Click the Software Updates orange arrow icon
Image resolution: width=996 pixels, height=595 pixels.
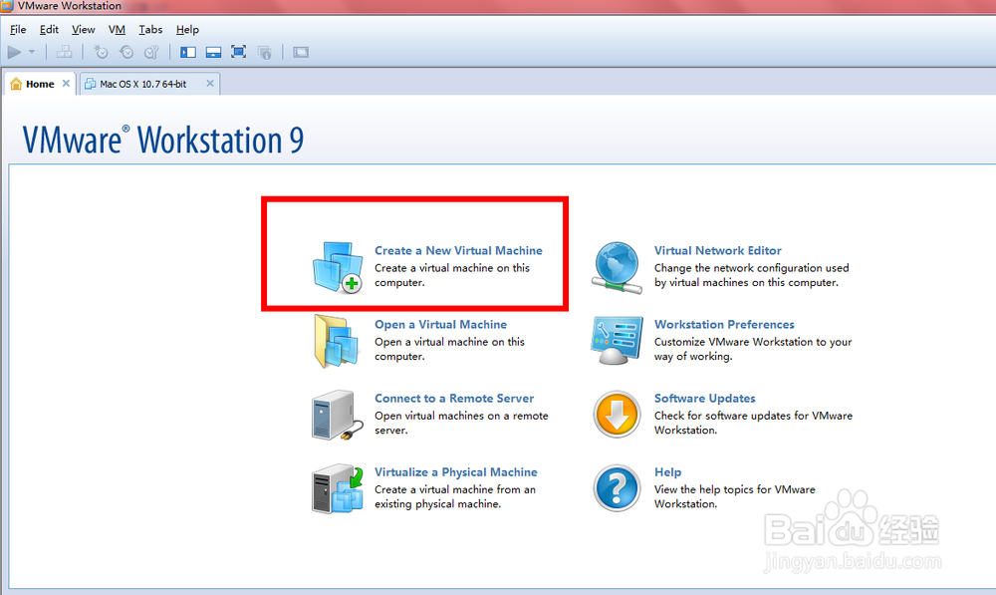tap(617, 415)
